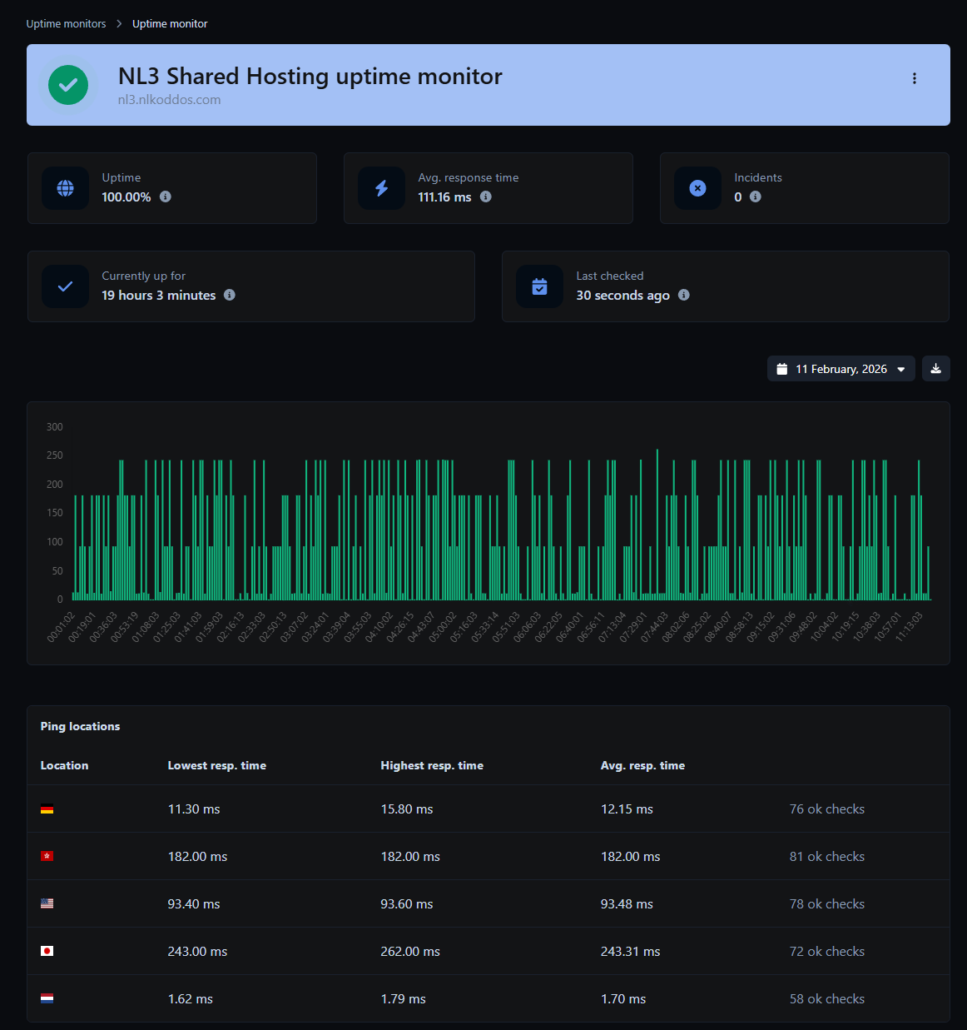Click the Japan flag icon
This screenshot has width=967, height=1030.
47,951
